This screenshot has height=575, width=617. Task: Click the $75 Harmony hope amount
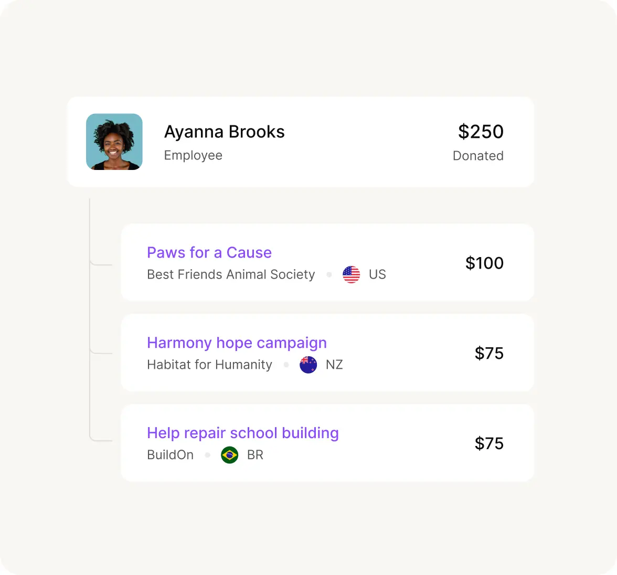[x=489, y=353]
